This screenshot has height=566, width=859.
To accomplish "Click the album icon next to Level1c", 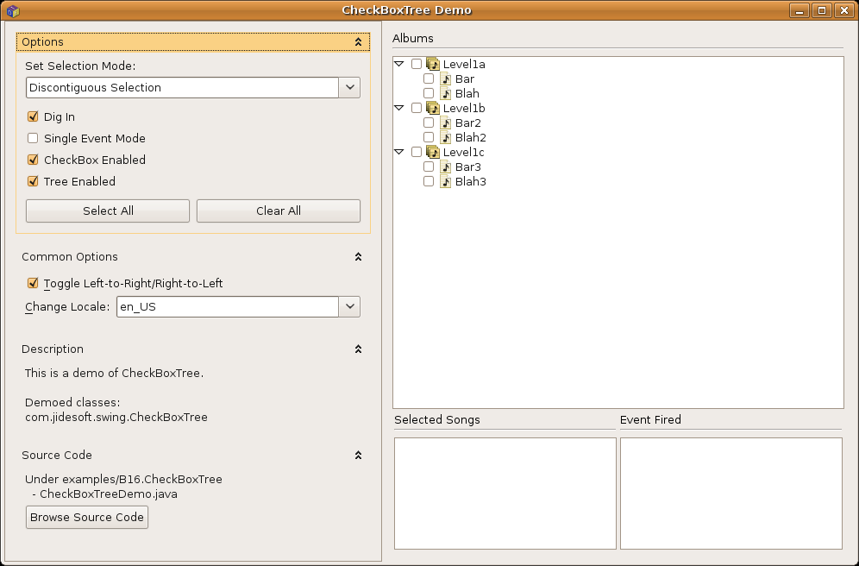I will click(433, 152).
